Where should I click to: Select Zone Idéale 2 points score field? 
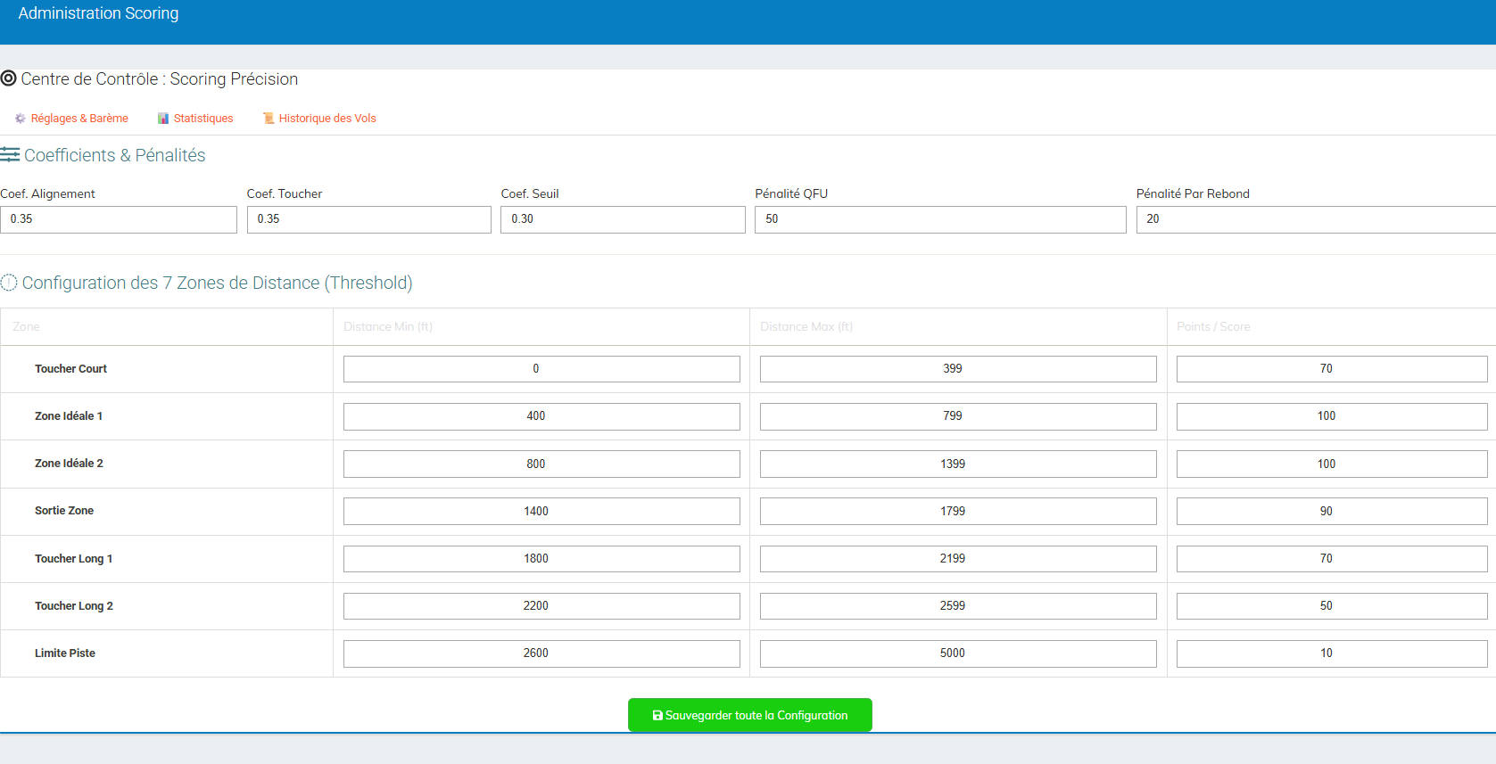coord(1332,464)
